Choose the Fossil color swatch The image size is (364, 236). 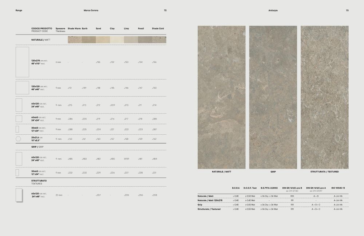tap(145, 40)
